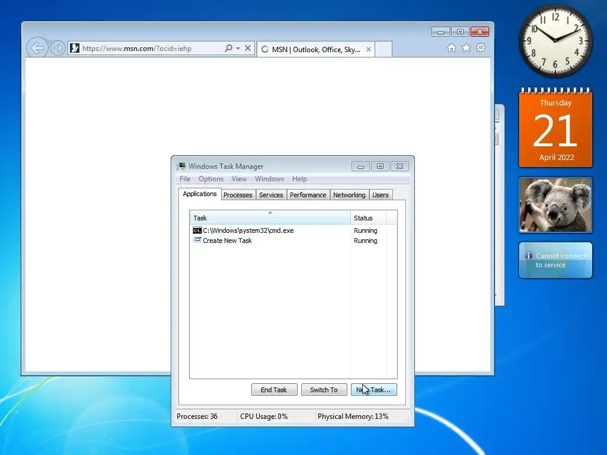Open a new blank tab in Internet Explorer
This screenshot has height=455, width=607.
(384, 49)
